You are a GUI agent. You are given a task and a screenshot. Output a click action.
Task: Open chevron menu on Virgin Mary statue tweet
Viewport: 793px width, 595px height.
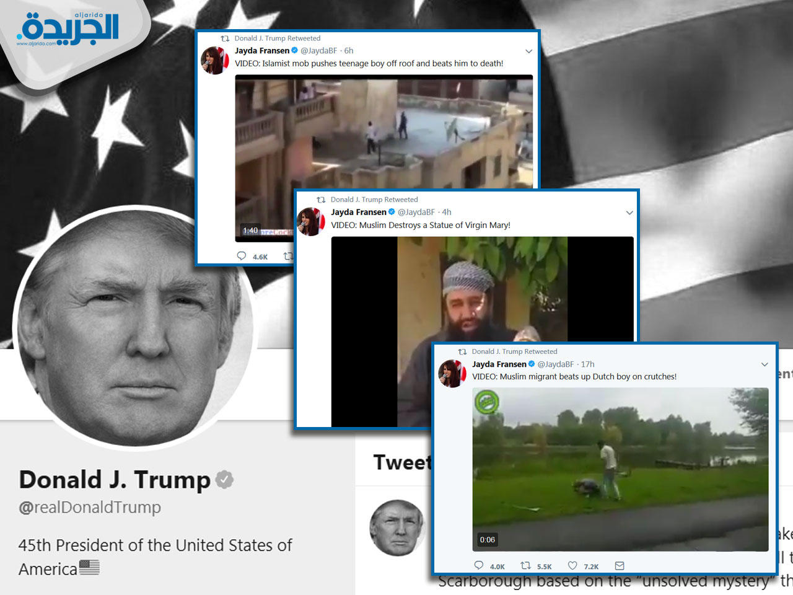[x=629, y=213]
